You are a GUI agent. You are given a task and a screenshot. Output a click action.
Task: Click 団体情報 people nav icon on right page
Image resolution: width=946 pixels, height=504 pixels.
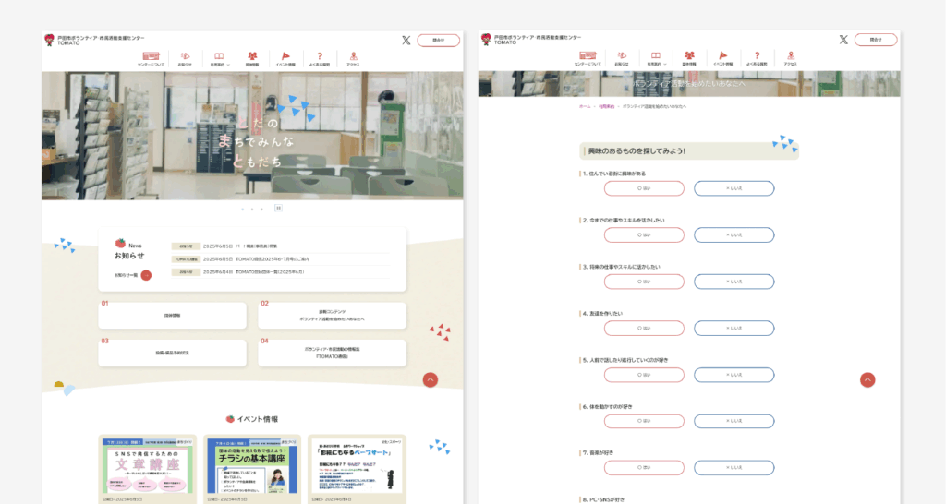click(x=689, y=55)
